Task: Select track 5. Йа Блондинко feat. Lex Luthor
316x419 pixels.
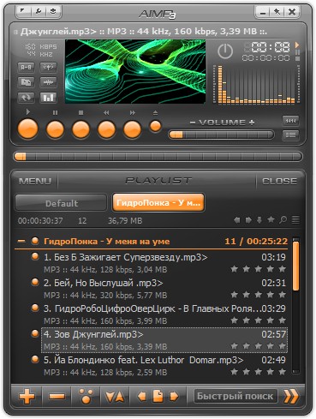Action: pos(164,366)
